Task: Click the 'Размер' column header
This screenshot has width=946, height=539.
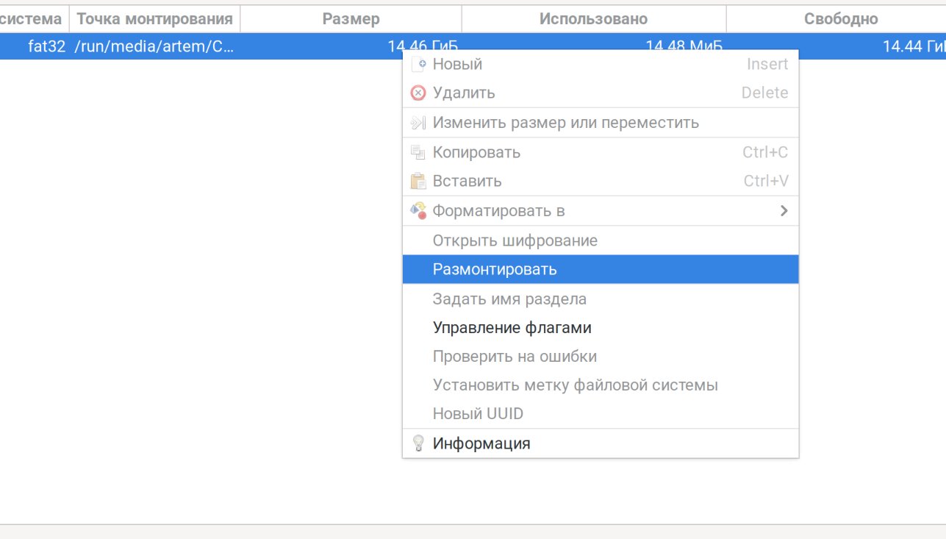Action: [351, 19]
